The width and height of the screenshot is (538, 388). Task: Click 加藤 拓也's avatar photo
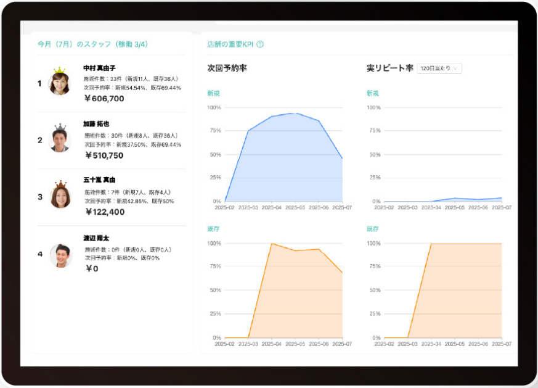coord(59,141)
